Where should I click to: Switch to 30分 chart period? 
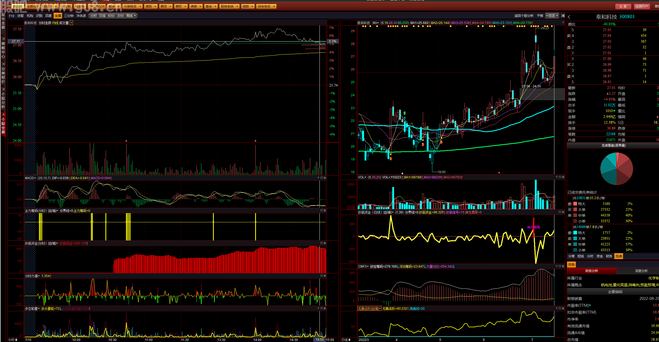120,16
